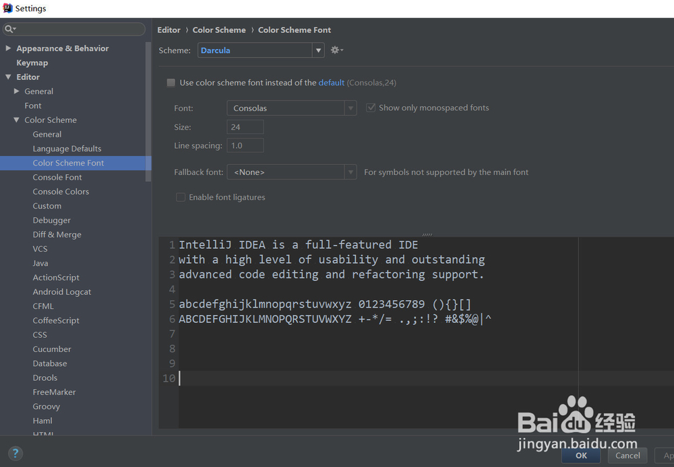Image resolution: width=674 pixels, height=467 pixels.
Task: Select CSS color scheme item
Action: tap(40, 335)
